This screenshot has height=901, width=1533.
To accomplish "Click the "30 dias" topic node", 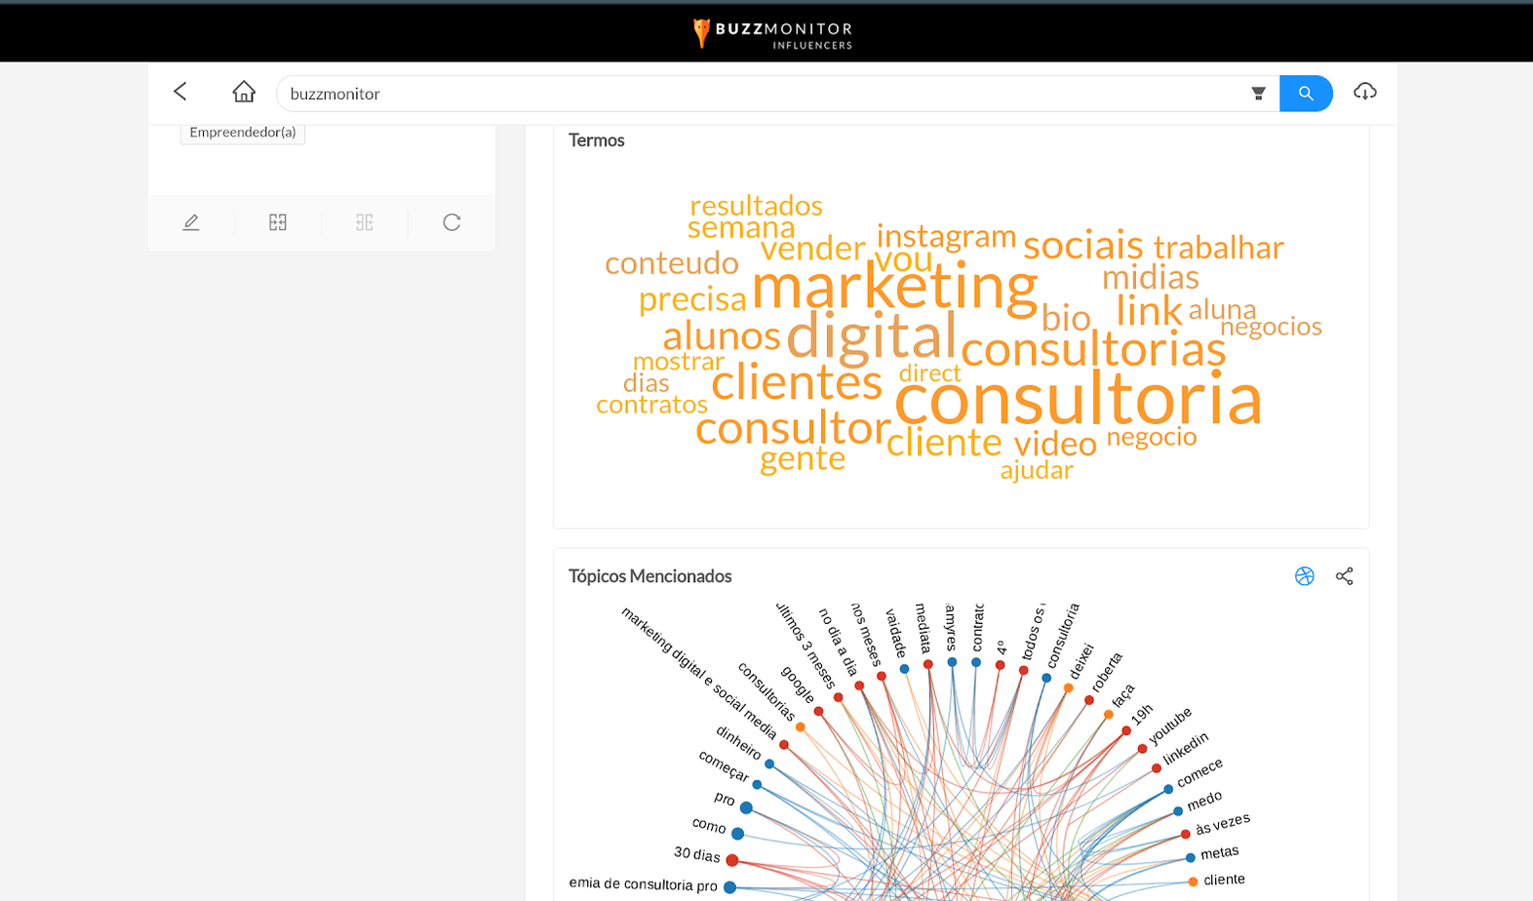I will point(731,860).
